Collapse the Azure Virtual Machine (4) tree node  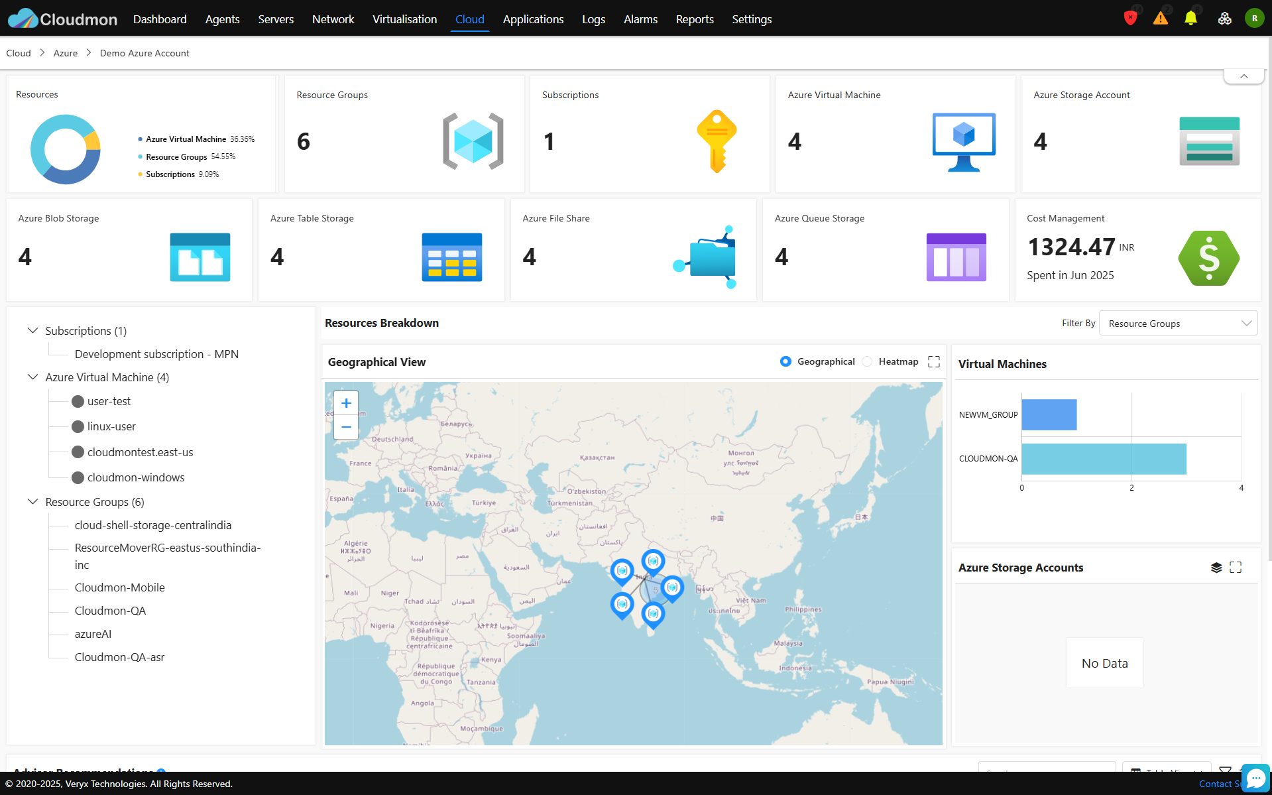tap(32, 377)
